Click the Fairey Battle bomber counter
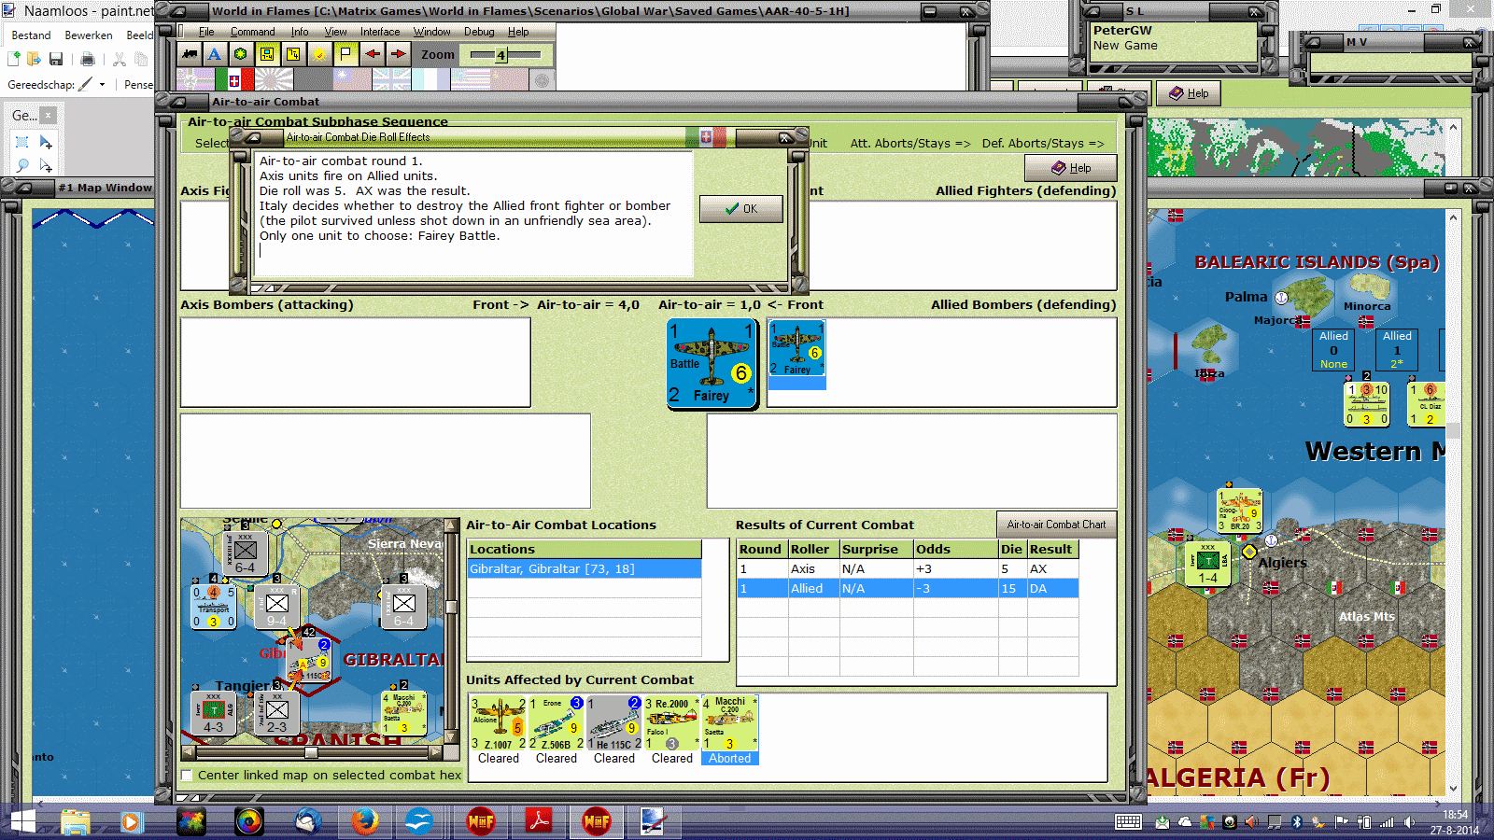1494x840 pixels. click(x=712, y=364)
